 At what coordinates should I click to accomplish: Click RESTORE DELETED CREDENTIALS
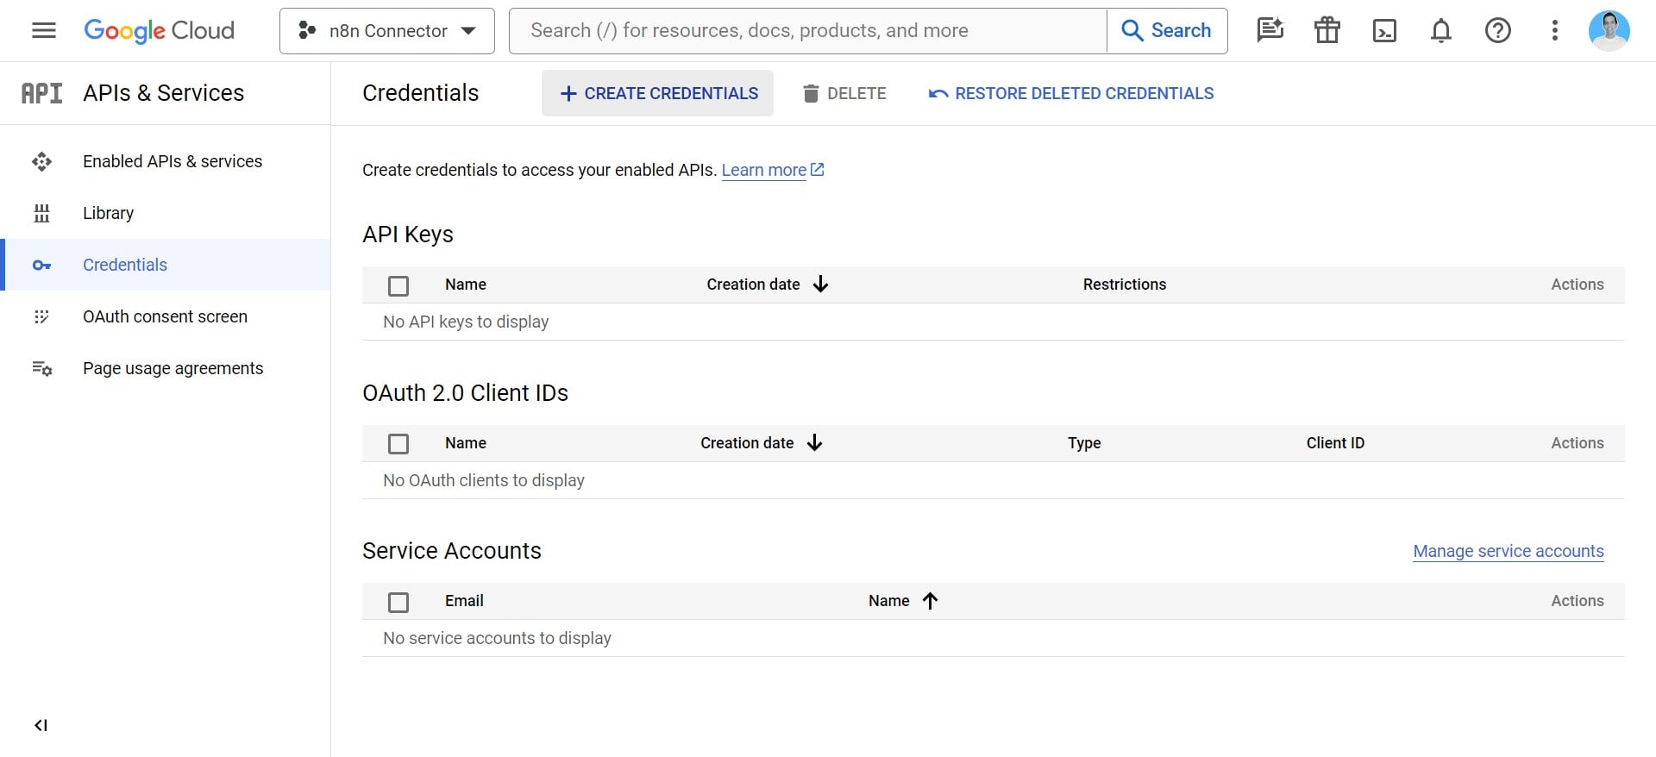click(1070, 93)
